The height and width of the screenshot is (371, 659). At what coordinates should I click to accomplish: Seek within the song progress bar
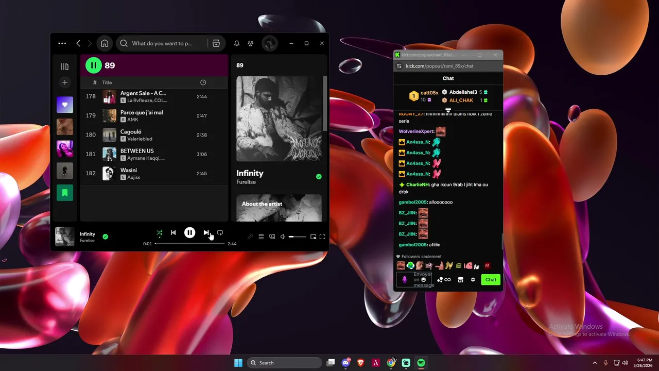point(189,243)
